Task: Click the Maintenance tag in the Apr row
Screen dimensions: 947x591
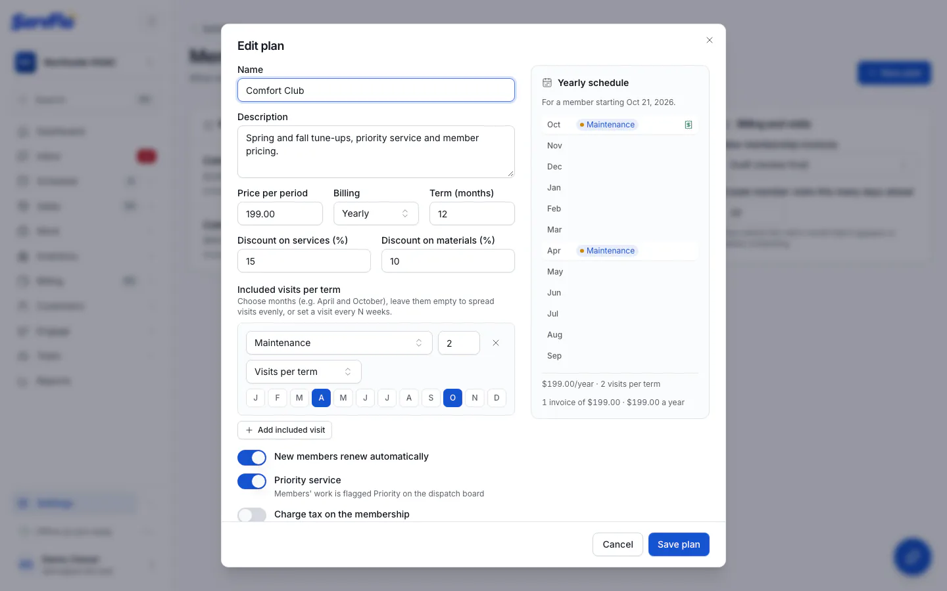Action: (x=607, y=251)
